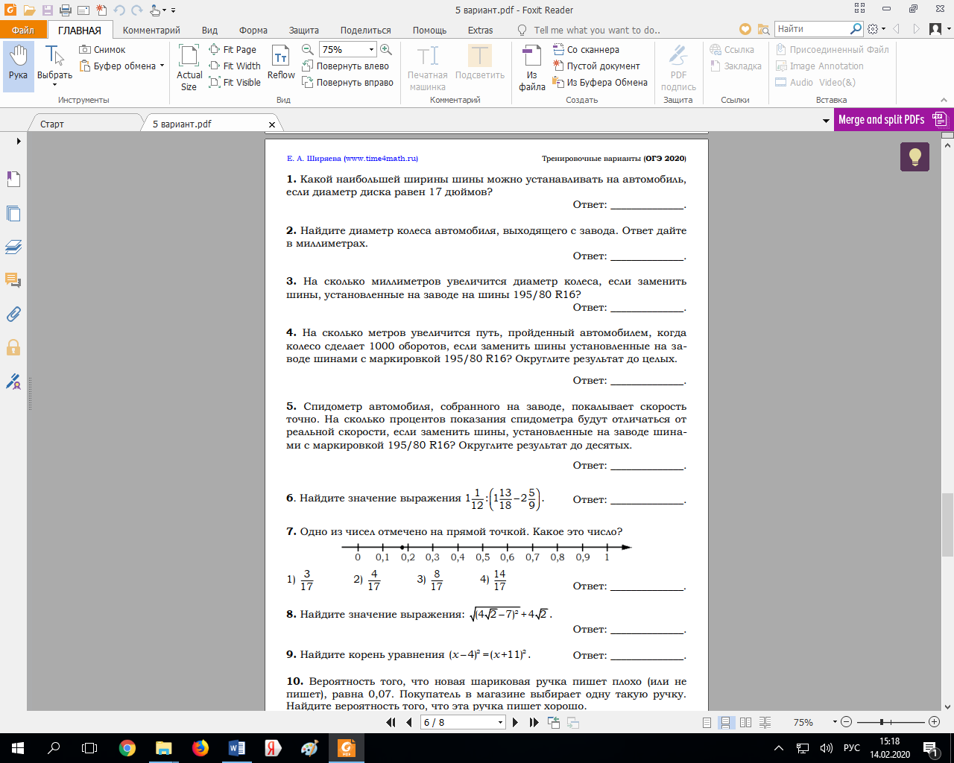Open Signatures panel in sidebar
The height and width of the screenshot is (763, 954).
tap(13, 381)
